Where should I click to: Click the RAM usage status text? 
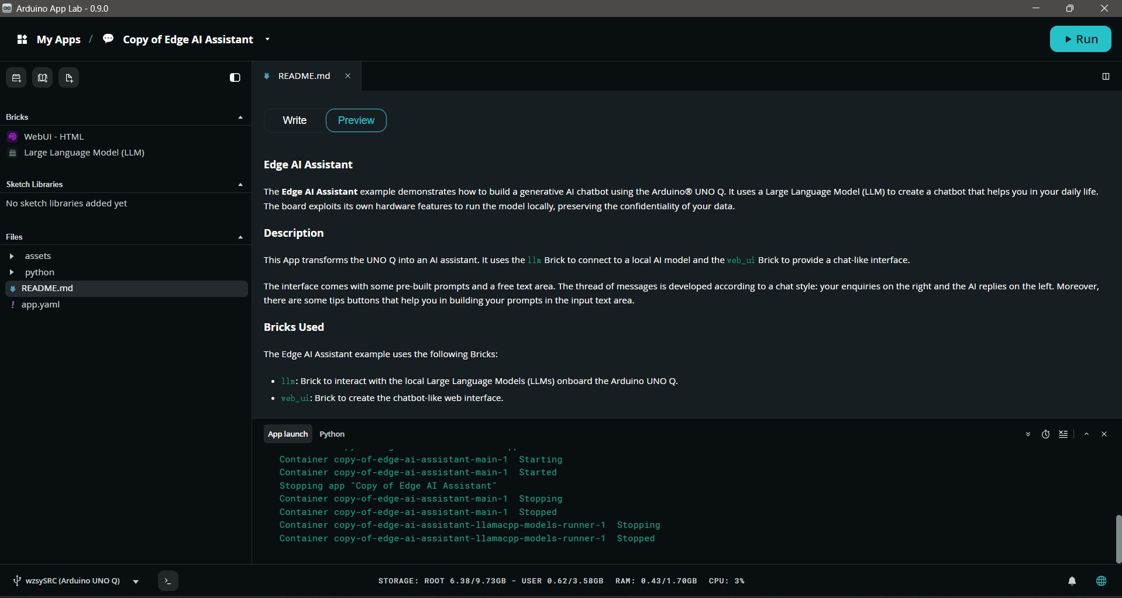coord(656,581)
